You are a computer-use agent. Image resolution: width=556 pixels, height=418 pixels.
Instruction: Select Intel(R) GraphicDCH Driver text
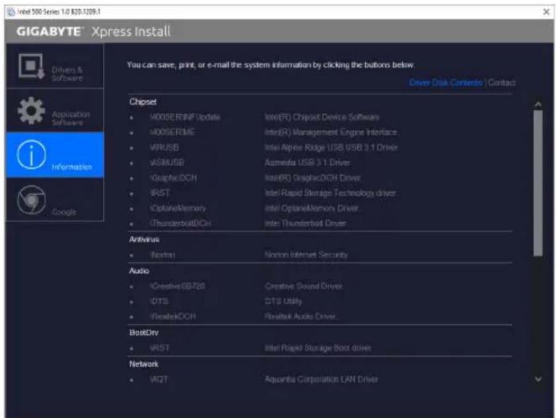tap(313, 177)
